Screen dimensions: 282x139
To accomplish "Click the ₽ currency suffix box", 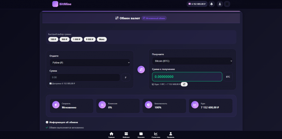I will tap(126, 77).
